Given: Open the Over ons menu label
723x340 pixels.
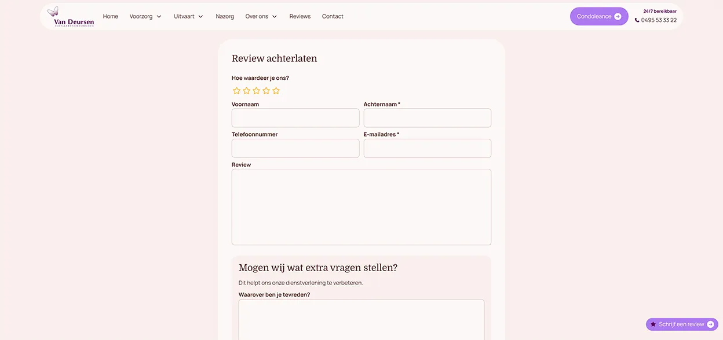Looking at the screenshot, I should point(257,17).
